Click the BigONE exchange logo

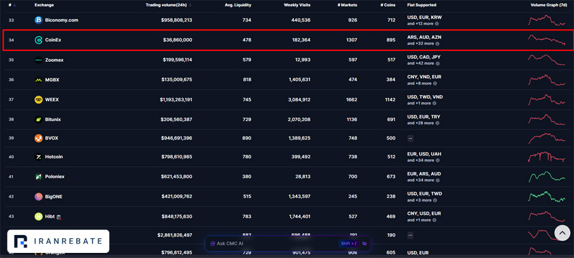38,197
